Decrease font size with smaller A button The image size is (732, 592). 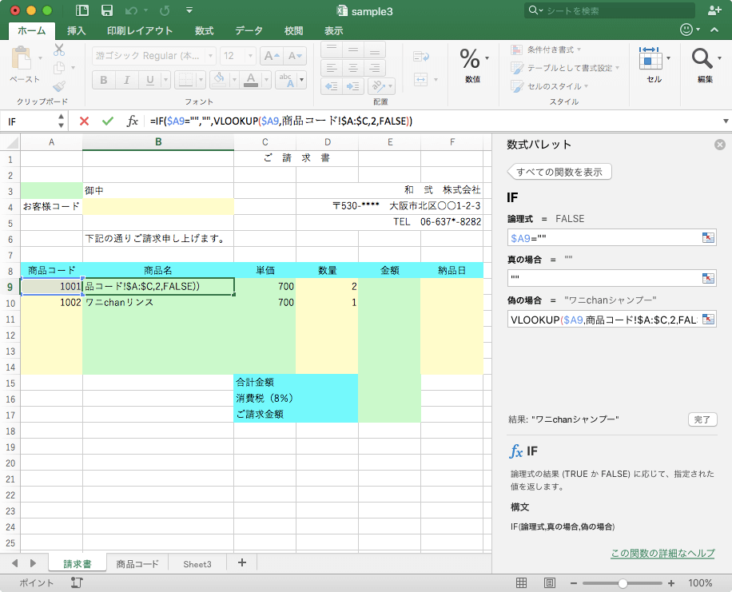point(295,56)
